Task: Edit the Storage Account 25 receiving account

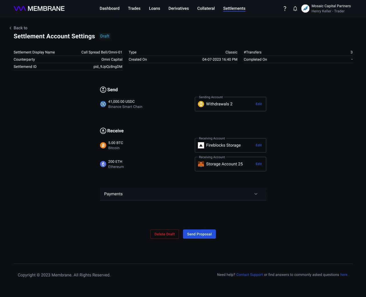Action: point(258,164)
